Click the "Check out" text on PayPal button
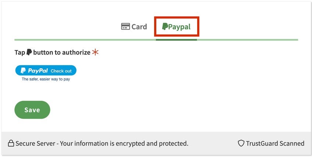Viewport: 312px width, 157px height. pyautogui.click(x=61, y=71)
